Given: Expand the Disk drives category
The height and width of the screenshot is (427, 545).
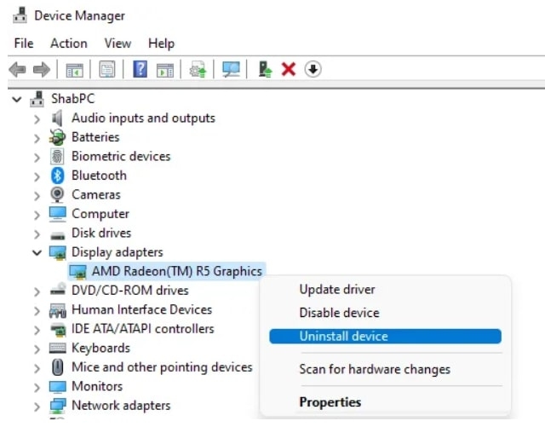Looking at the screenshot, I should [37, 234].
